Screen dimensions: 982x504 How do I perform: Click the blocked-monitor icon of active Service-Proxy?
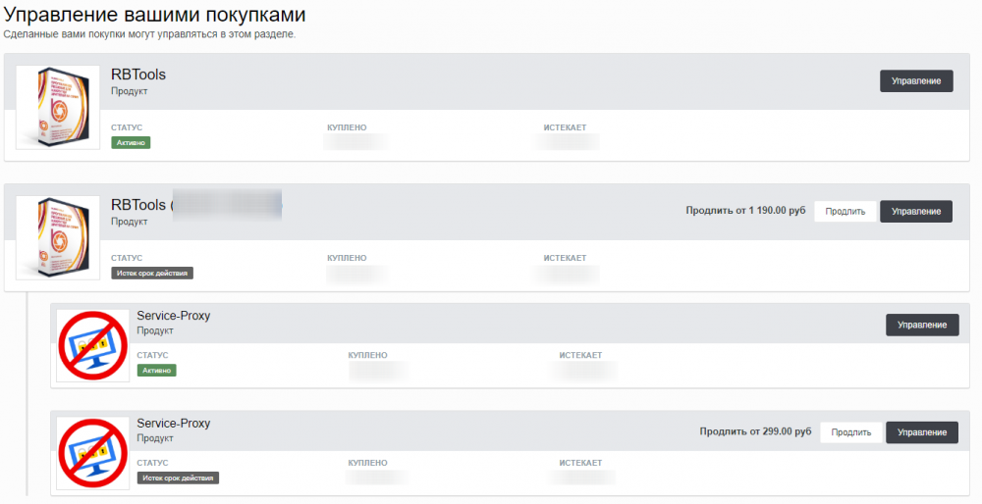click(x=92, y=345)
